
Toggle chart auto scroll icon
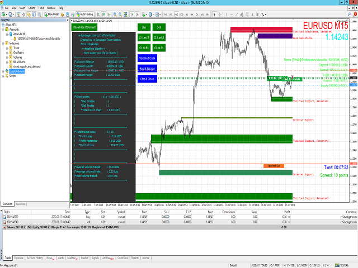(132, 15)
